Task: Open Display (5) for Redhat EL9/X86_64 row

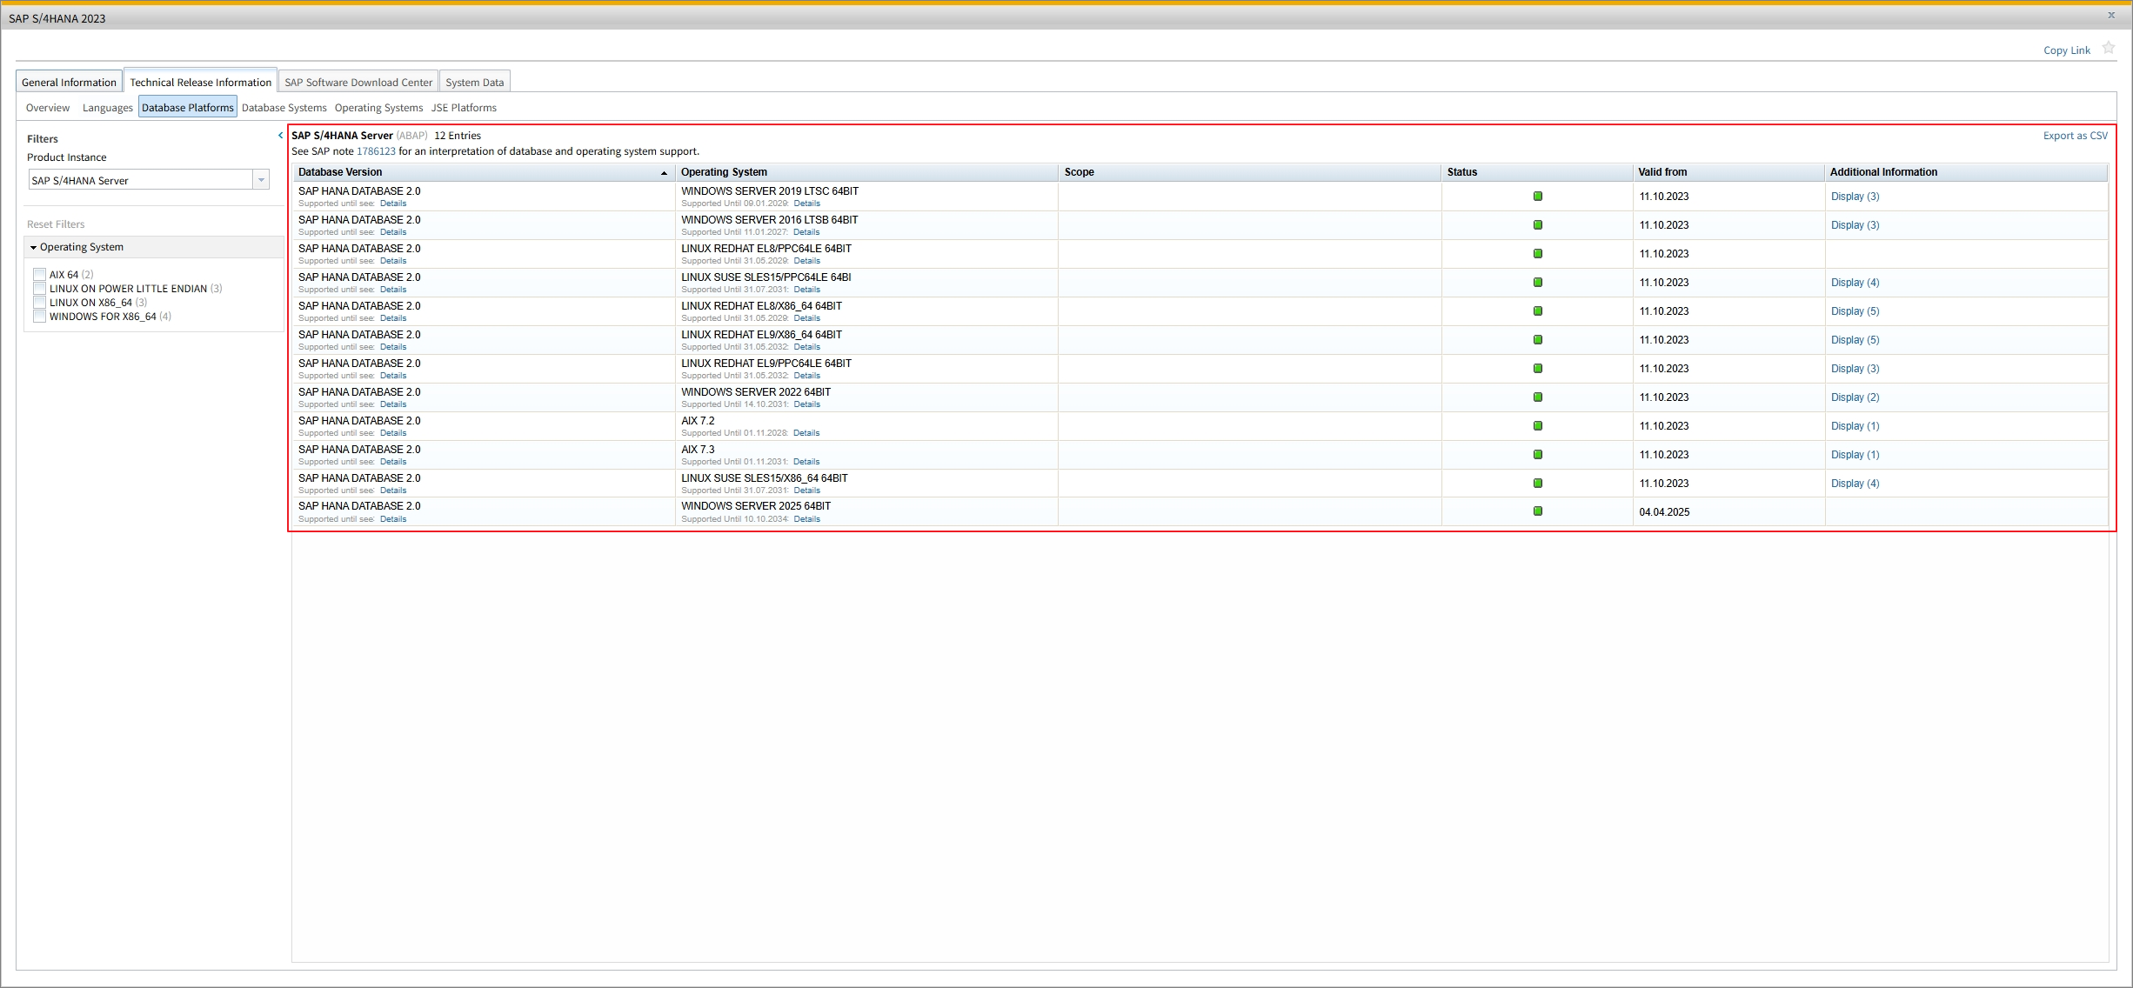Action: [x=1855, y=340]
